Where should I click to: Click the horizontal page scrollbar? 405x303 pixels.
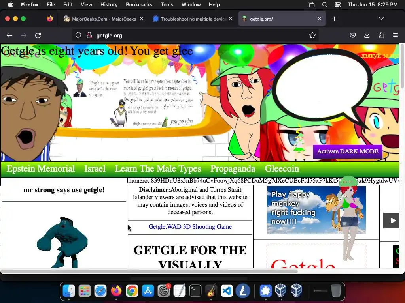(x=149, y=271)
